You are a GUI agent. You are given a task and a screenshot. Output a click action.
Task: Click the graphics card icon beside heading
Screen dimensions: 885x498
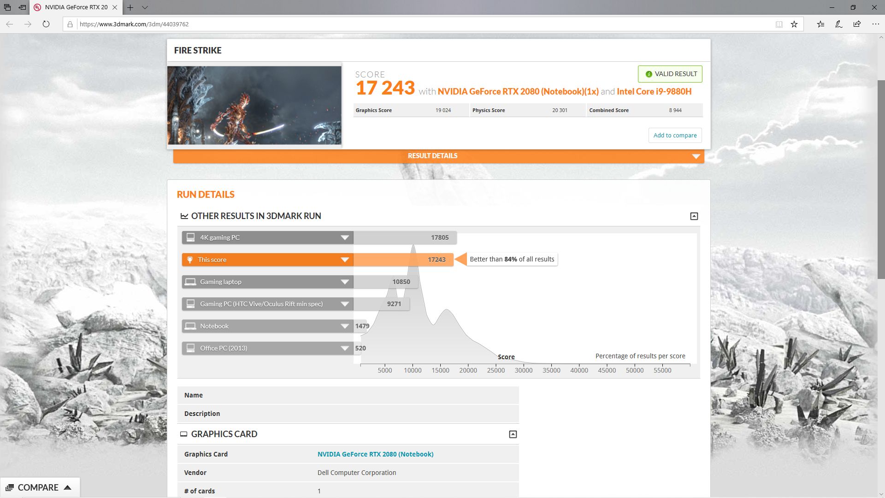tap(183, 434)
